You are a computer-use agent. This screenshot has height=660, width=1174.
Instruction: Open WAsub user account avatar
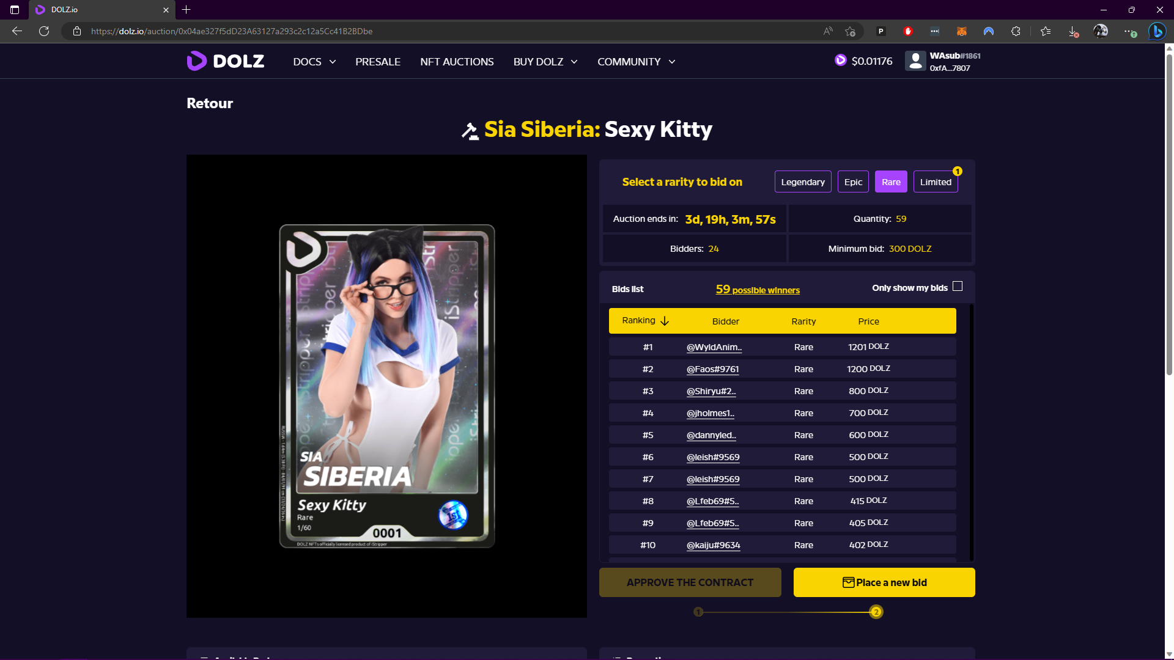pyautogui.click(x=915, y=61)
